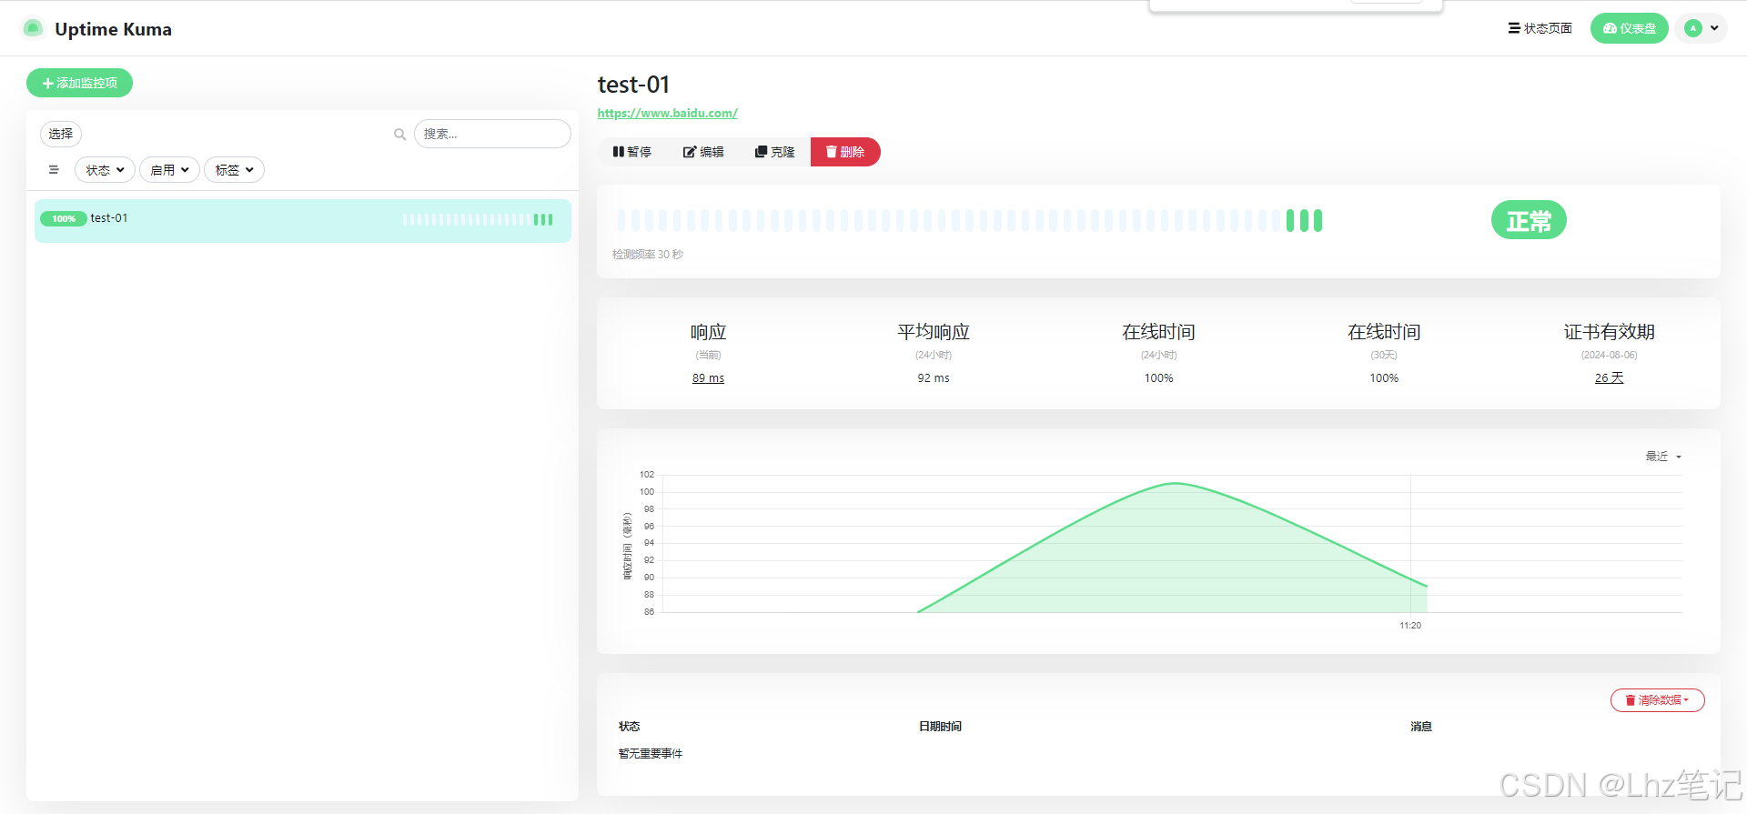This screenshot has width=1747, height=814.
Task: Click the 检测频率 30 秒 text
Action: (x=648, y=255)
